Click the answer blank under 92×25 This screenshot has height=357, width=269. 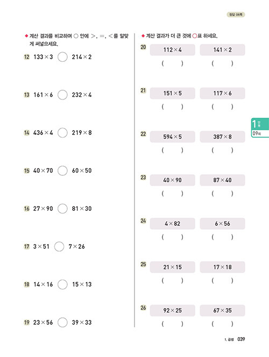[172, 324]
